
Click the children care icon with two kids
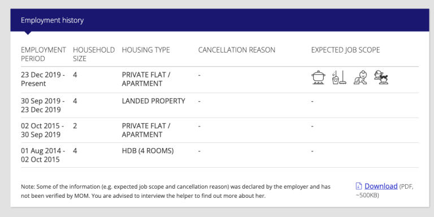pos(381,77)
